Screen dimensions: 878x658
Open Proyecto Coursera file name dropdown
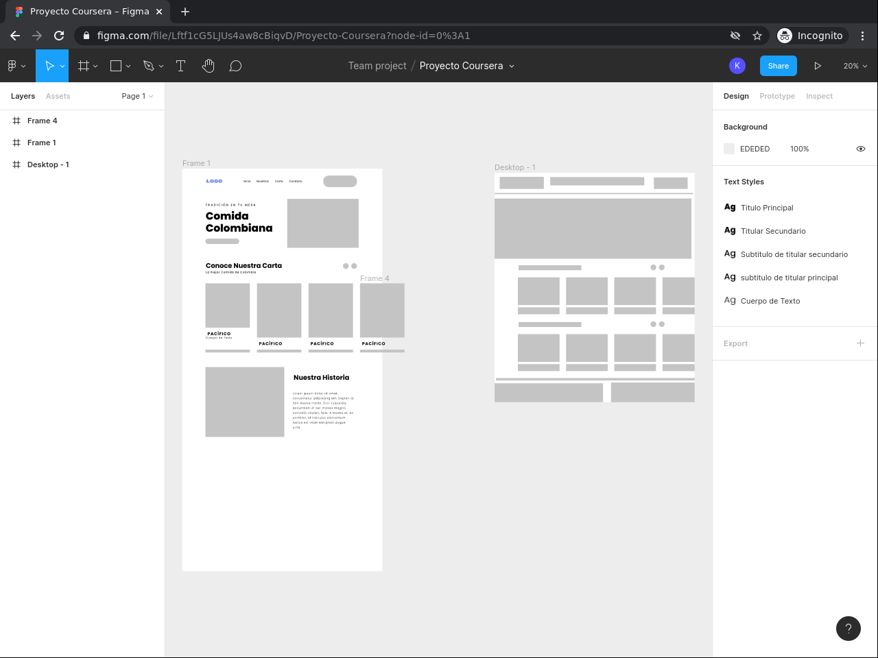pos(466,66)
